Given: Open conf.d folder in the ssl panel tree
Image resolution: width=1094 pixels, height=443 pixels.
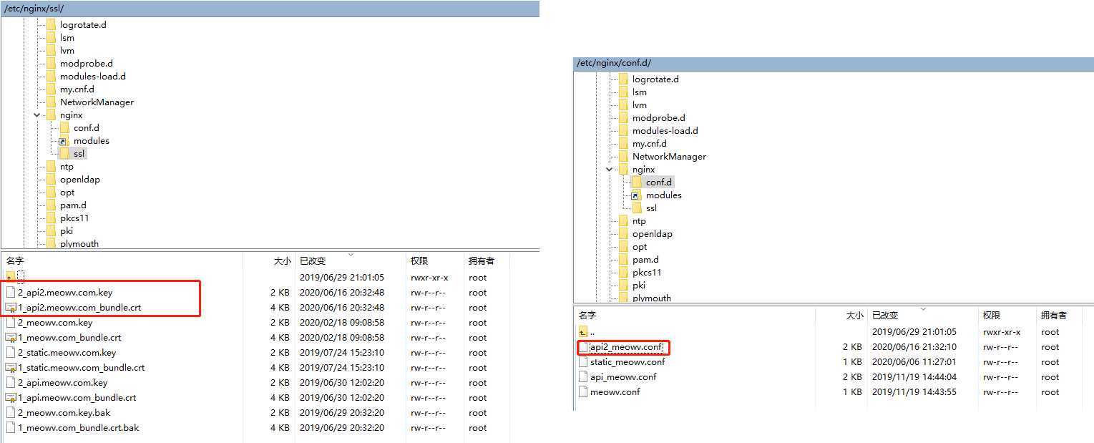Looking at the screenshot, I should [86, 128].
